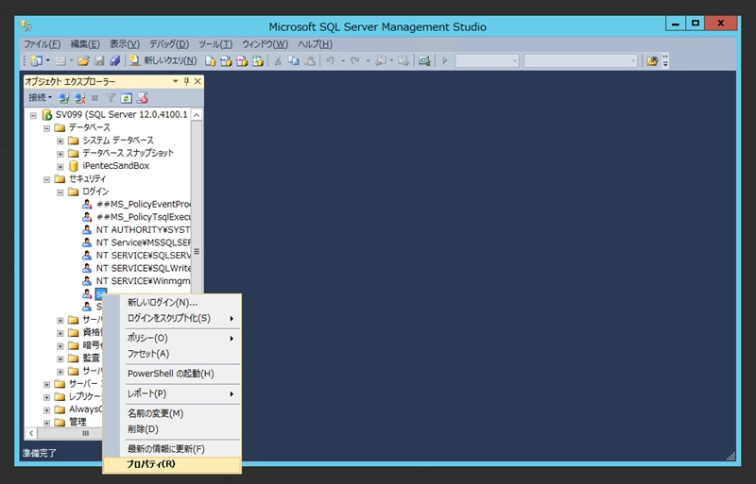The image size is (756, 484).
Task: Open ログインをスクリプト化(S) submenu
Action: point(172,318)
